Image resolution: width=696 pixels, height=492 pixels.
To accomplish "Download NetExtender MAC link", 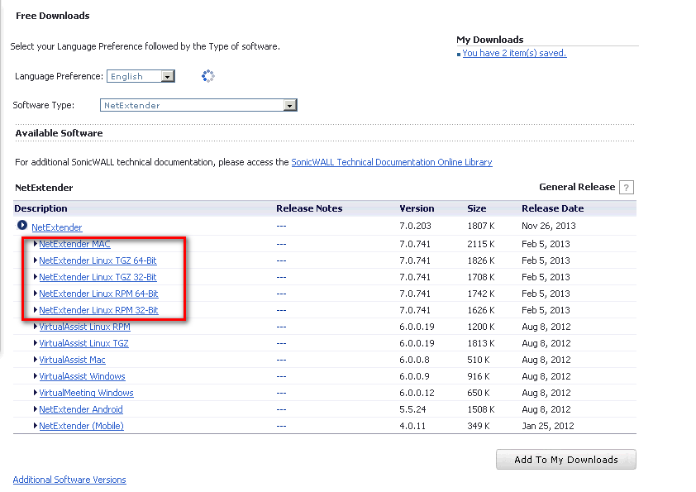I will point(74,244).
